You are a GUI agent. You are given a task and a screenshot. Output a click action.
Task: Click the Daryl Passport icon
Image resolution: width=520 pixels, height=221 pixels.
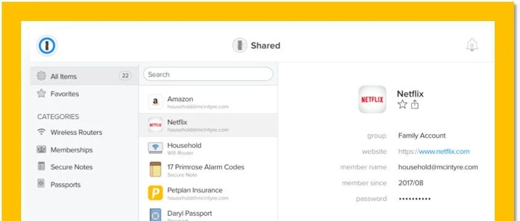[x=155, y=215]
